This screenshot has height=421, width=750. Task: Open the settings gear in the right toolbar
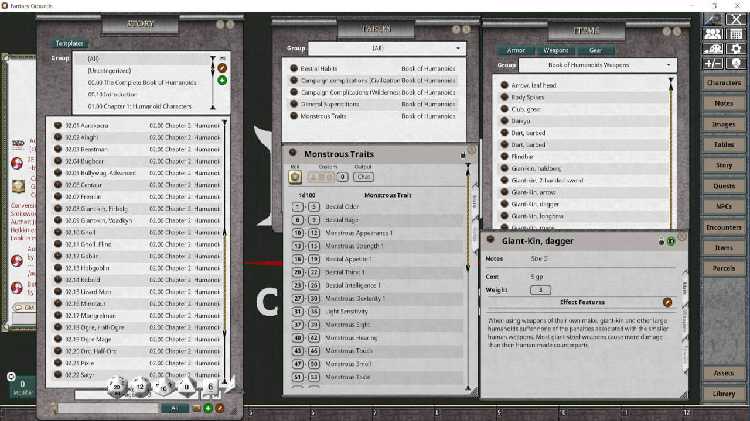pos(736,49)
